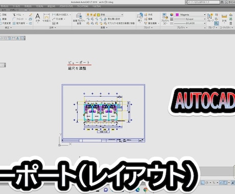235x194 pixels.
Task: Open the 寸法(N) menu
Action: [39, 6]
